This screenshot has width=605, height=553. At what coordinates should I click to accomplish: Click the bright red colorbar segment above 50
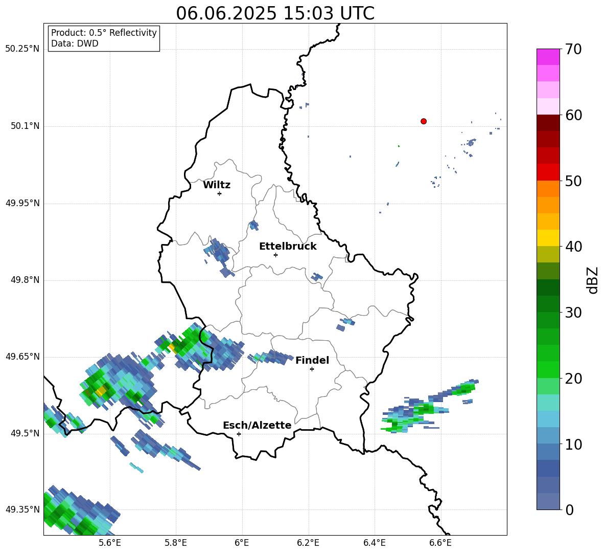pyautogui.click(x=548, y=172)
